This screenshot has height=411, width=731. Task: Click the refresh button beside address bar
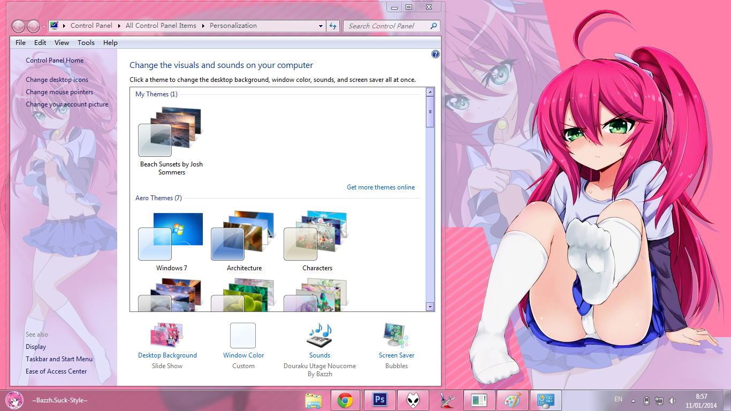[x=333, y=26]
